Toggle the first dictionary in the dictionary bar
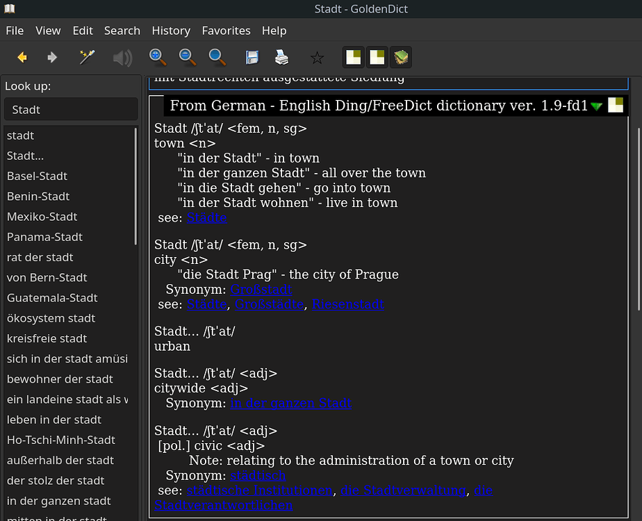Viewport: 642px width, 521px height. (x=354, y=57)
